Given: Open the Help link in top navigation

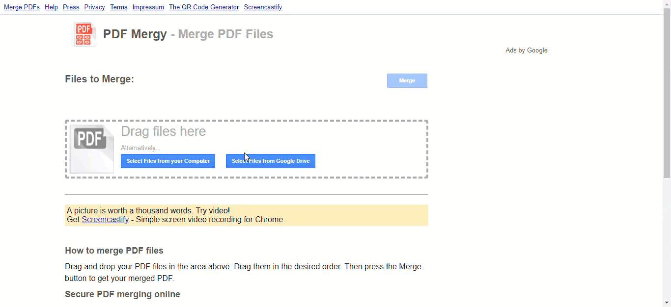Looking at the screenshot, I should [51, 7].
